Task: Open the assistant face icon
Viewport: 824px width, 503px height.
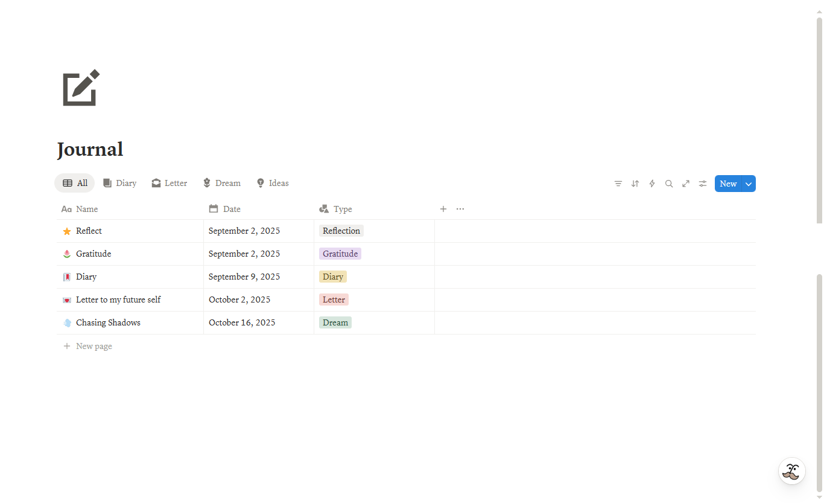Action: tap(791, 471)
